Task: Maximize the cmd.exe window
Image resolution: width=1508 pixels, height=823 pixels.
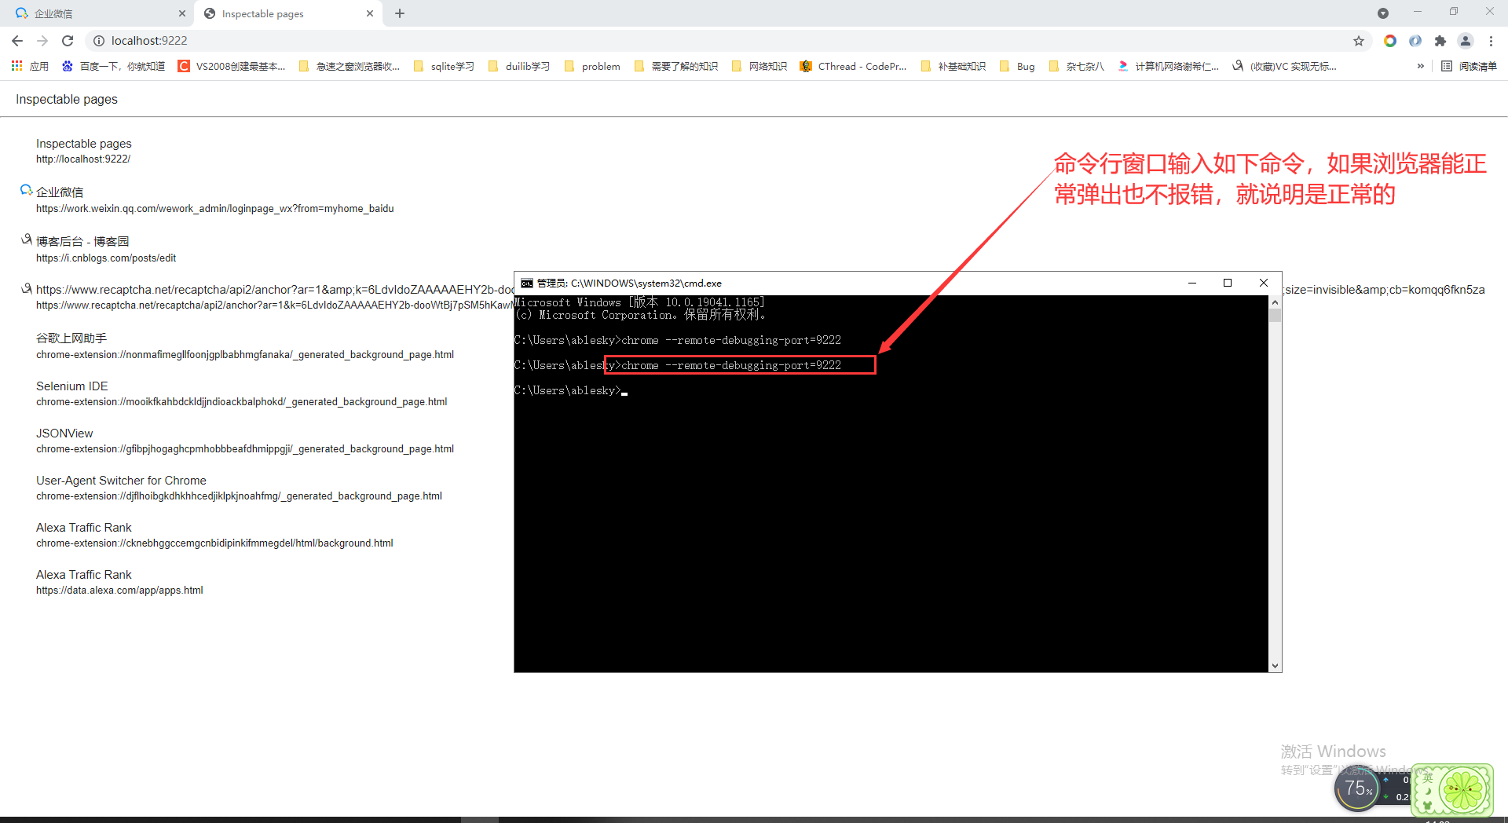Action: [x=1228, y=283]
